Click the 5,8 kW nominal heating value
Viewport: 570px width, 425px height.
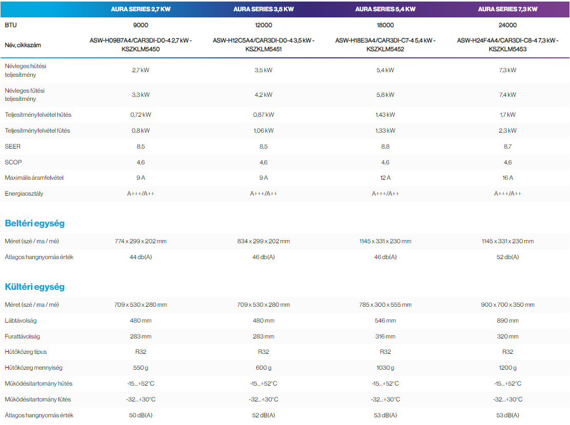coord(385,95)
